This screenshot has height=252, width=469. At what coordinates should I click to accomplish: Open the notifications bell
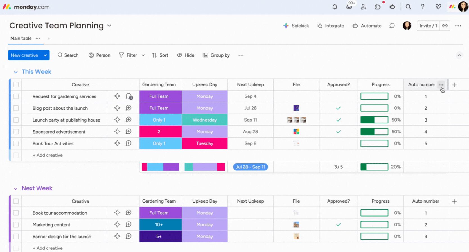pyautogui.click(x=335, y=7)
